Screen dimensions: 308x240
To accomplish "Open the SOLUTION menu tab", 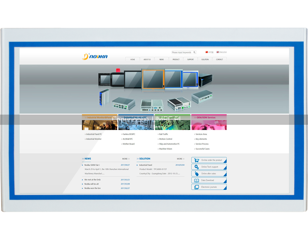I will (205, 59).
